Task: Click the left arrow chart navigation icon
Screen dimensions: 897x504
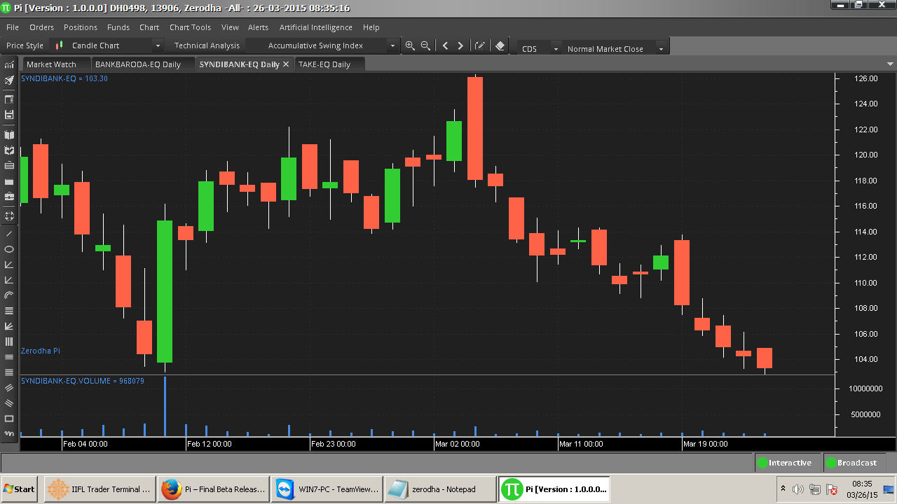Action: pyautogui.click(x=445, y=45)
